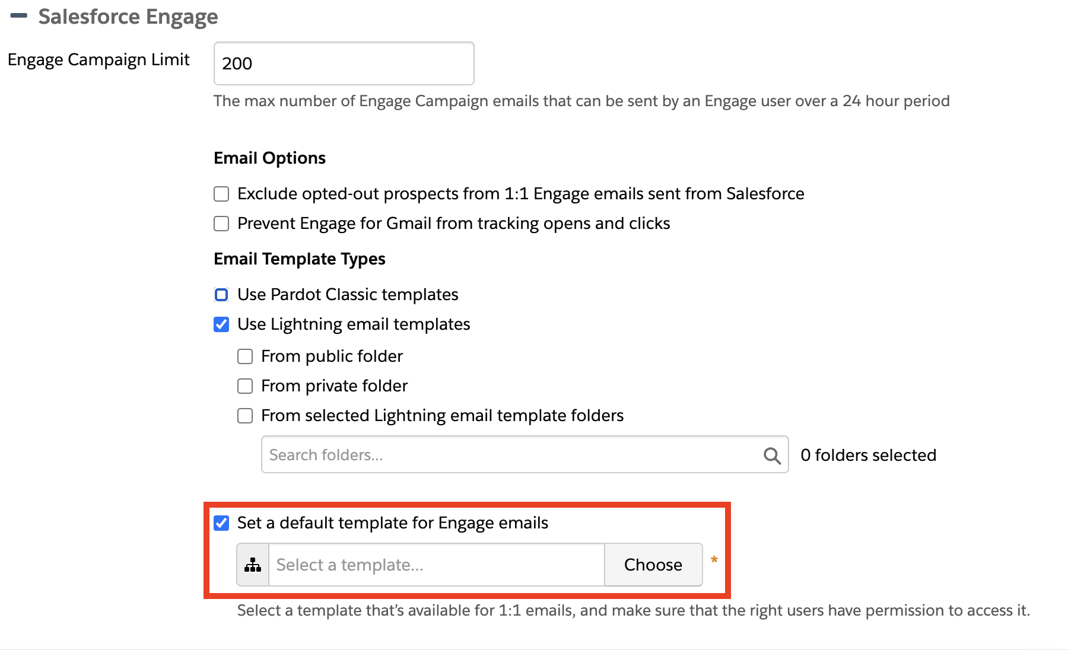
Task: Click the Engage Campaign Limit value field
Action: point(343,63)
